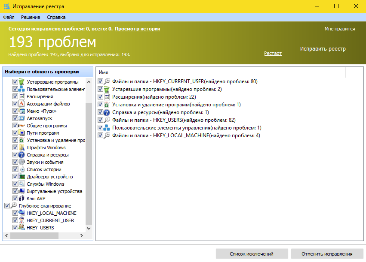
Task: Click the HKEY_LOCAL_MACHINE computer icon in sidebar
Action: click(22, 213)
